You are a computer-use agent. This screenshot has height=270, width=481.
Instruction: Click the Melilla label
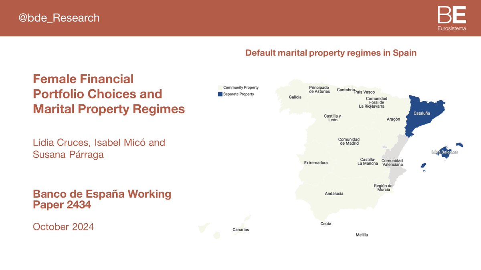click(x=362, y=235)
